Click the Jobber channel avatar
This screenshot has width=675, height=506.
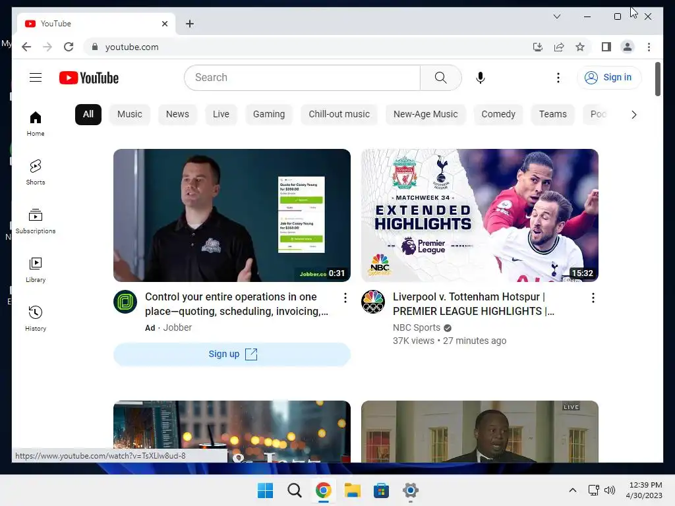tap(125, 302)
